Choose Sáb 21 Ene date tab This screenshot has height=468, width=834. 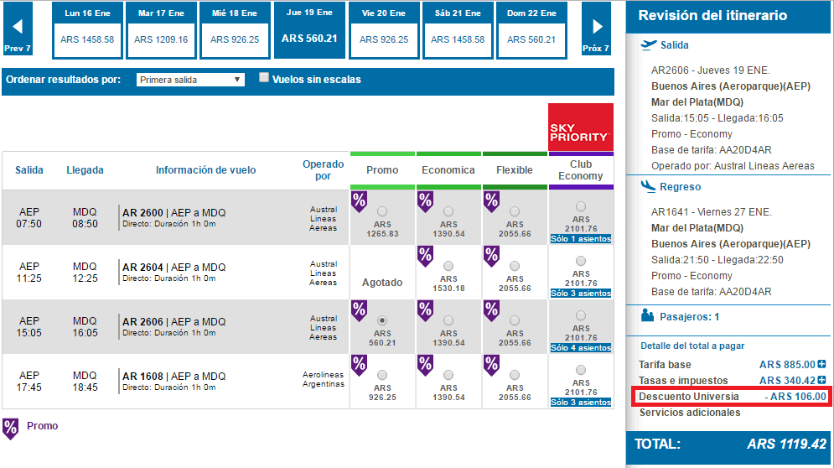tap(458, 30)
